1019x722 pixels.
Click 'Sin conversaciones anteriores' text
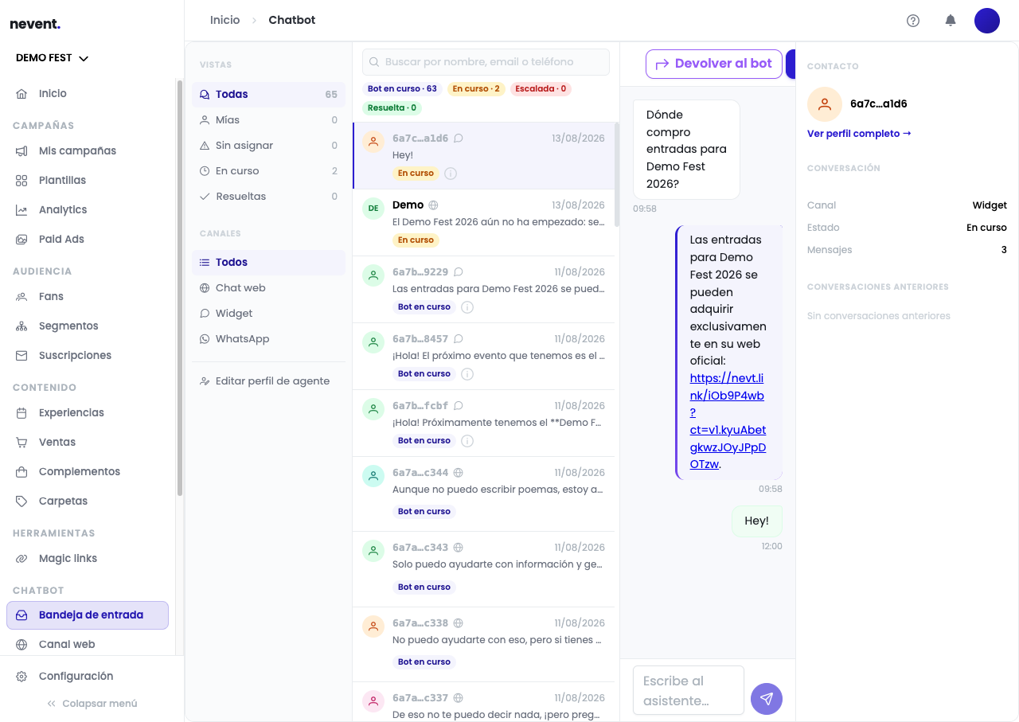point(879,316)
